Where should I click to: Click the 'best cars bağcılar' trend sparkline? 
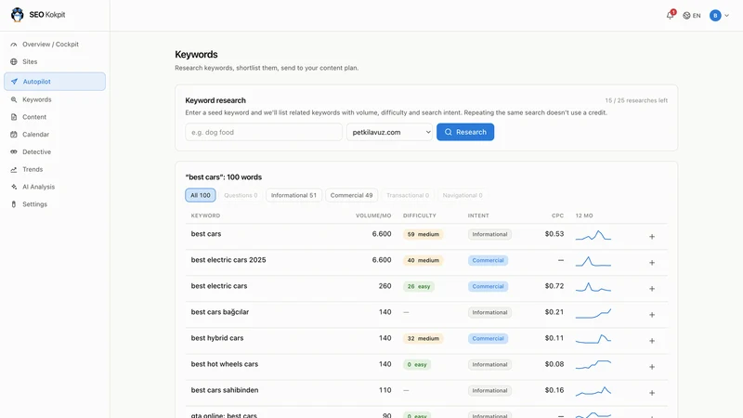tap(593, 313)
